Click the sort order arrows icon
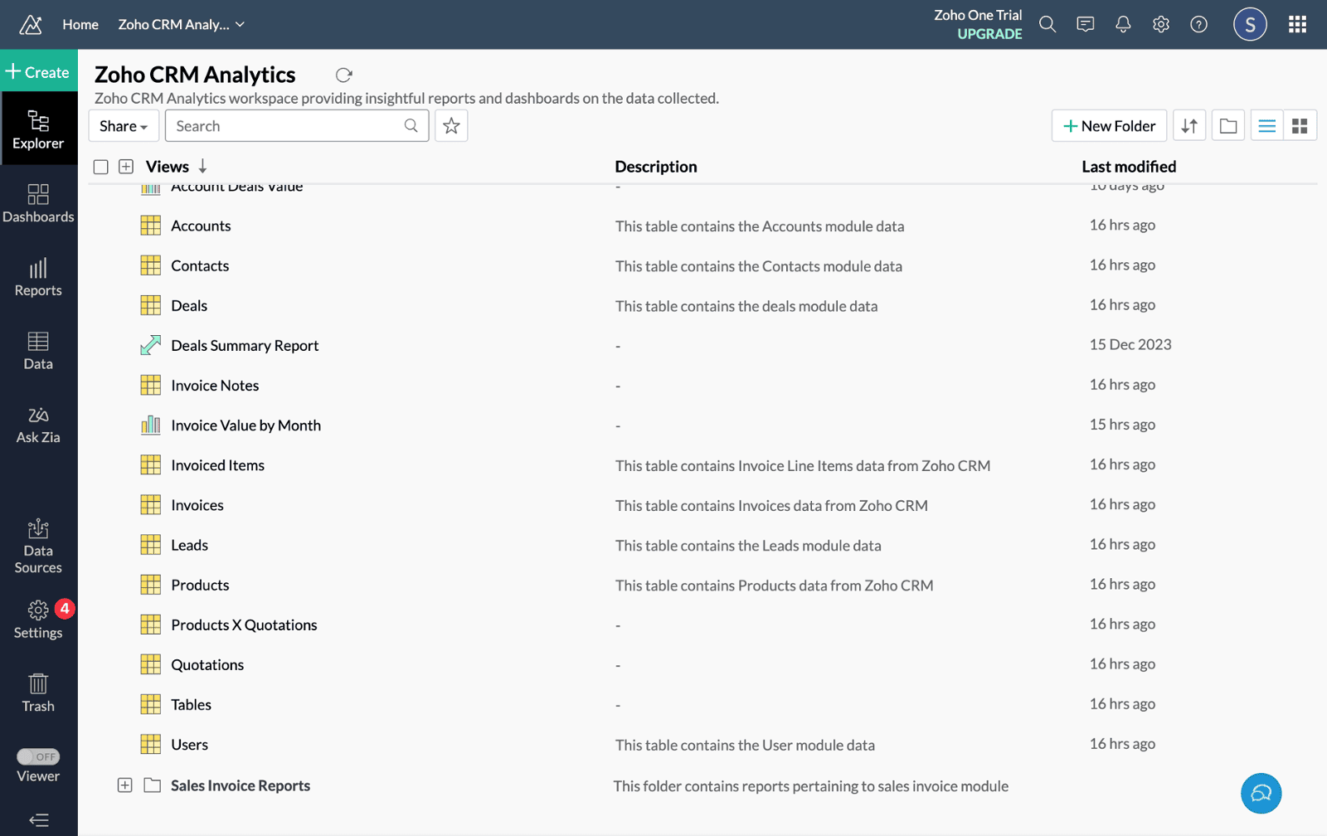1327x836 pixels. 1189,126
